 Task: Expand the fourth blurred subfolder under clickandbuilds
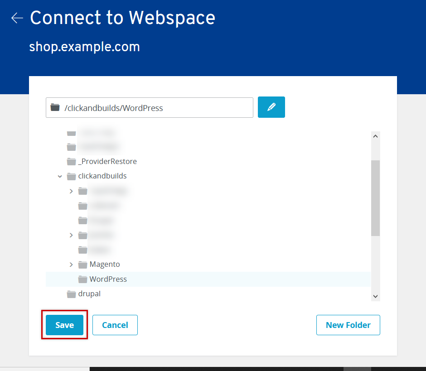click(71, 235)
